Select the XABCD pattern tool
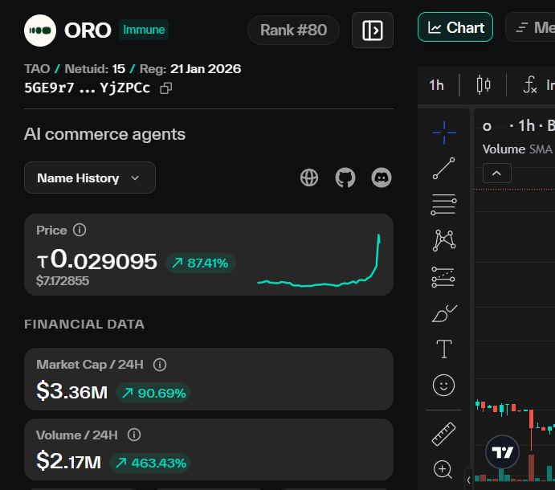Image resolution: width=555 pixels, height=490 pixels. point(444,241)
